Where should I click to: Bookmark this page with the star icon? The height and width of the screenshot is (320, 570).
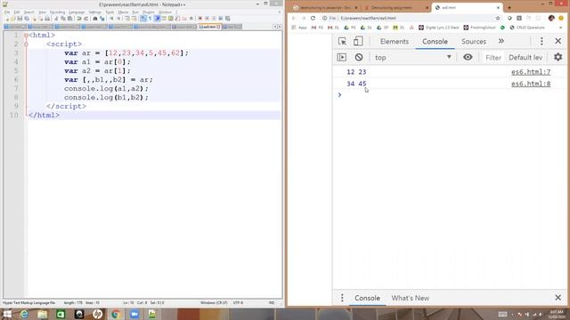498,18
